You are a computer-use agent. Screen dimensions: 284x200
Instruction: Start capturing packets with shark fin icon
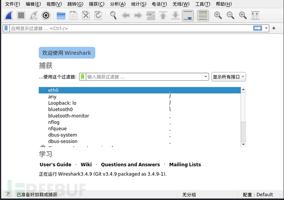coord(9,15)
